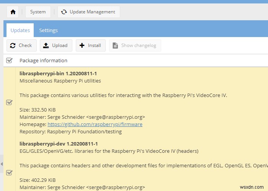Install the selected packages

pyautogui.click(x=91, y=45)
